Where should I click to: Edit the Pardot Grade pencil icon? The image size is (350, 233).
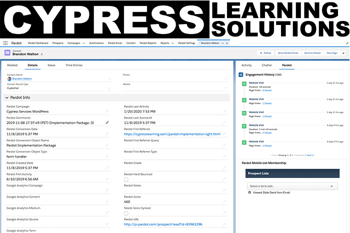point(224,168)
